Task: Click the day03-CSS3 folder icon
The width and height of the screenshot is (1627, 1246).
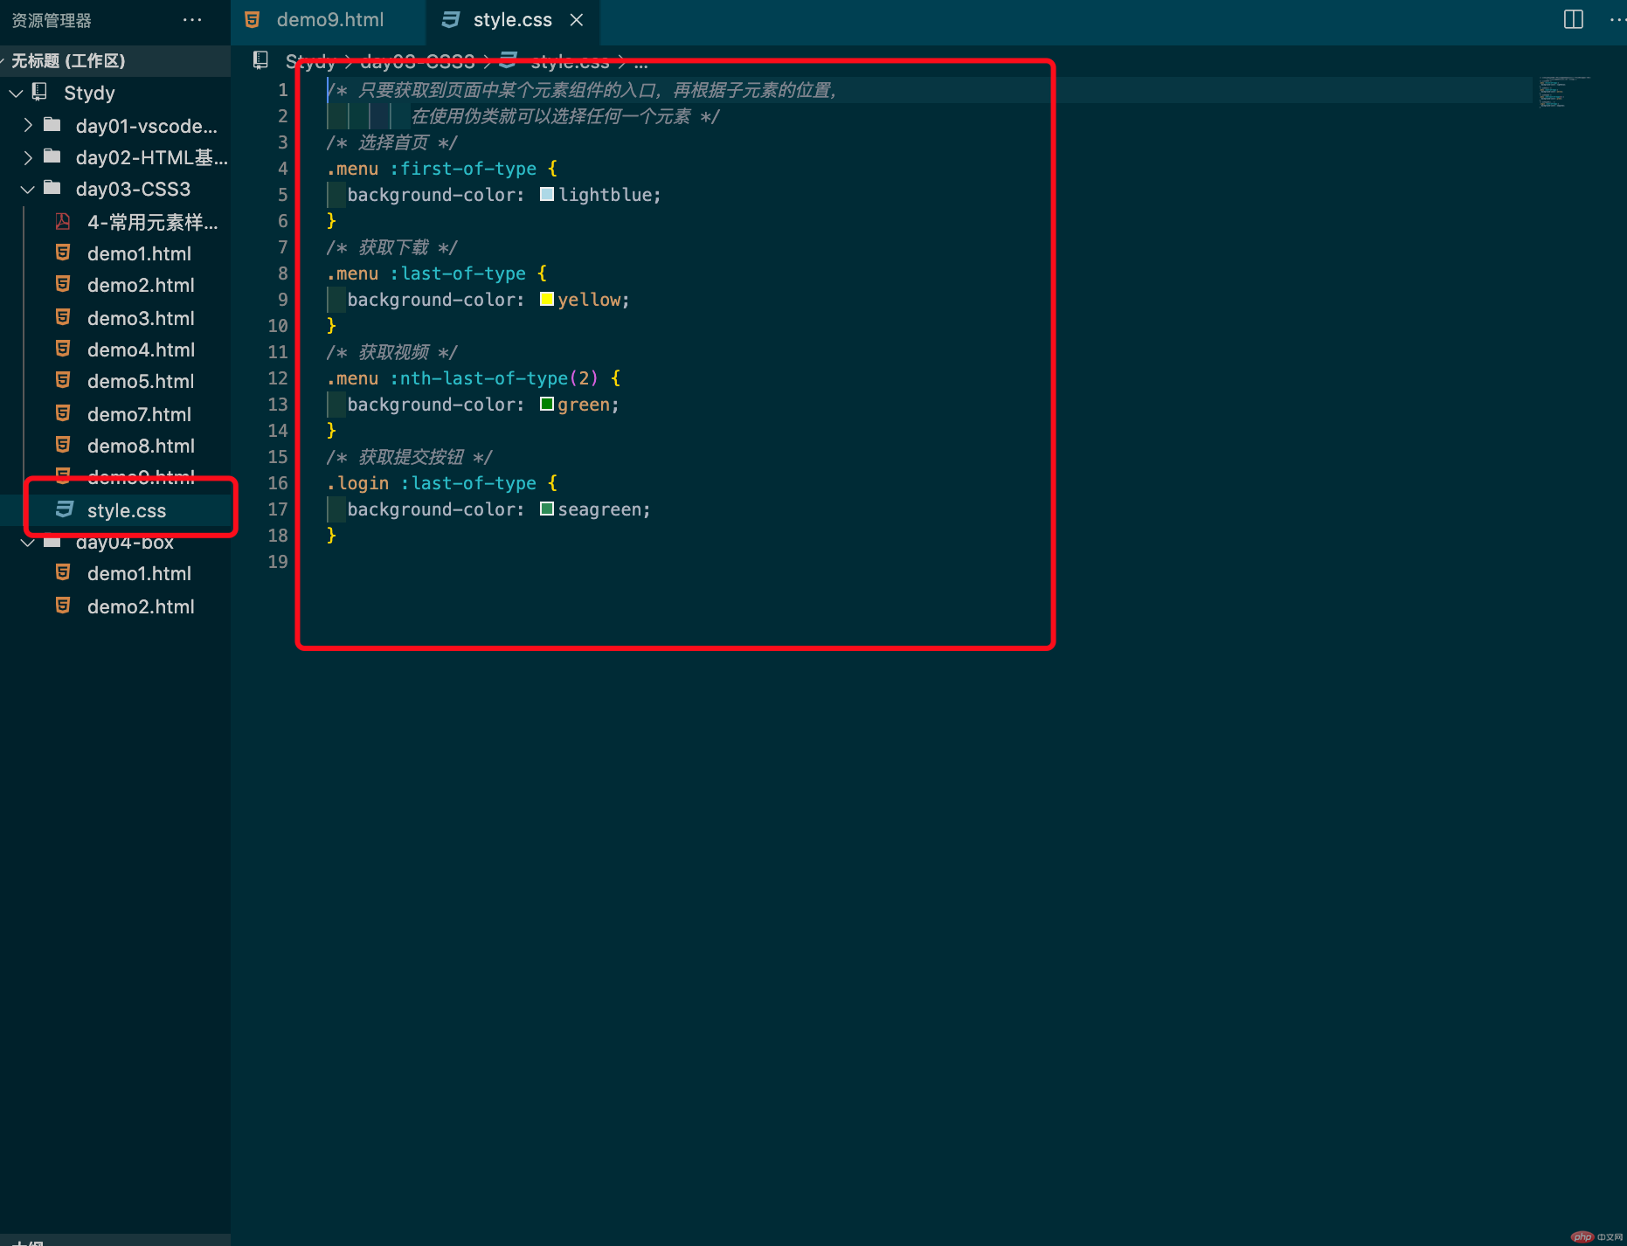Action: tap(52, 188)
